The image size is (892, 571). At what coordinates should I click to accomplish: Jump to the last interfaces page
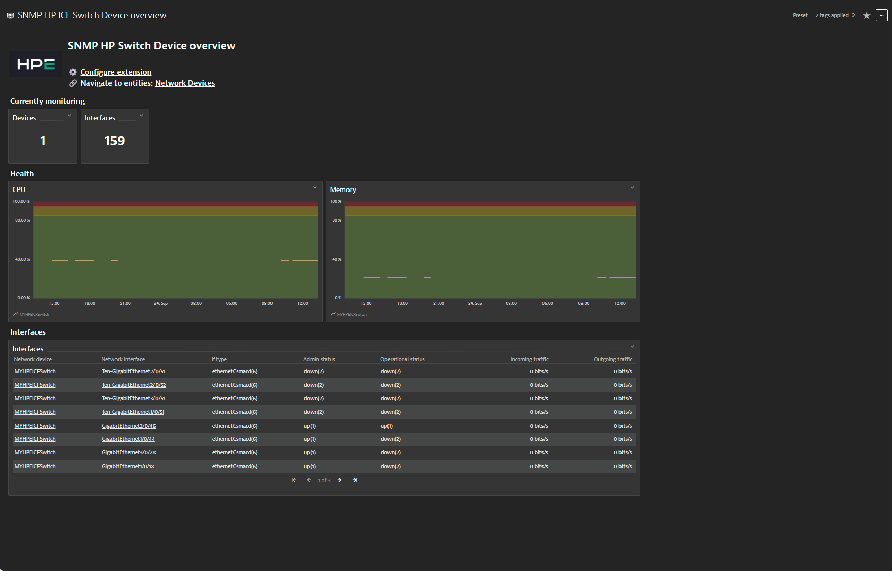point(355,480)
